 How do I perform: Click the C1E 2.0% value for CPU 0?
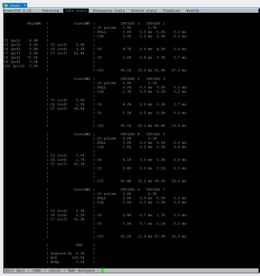[x=127, y=36]
